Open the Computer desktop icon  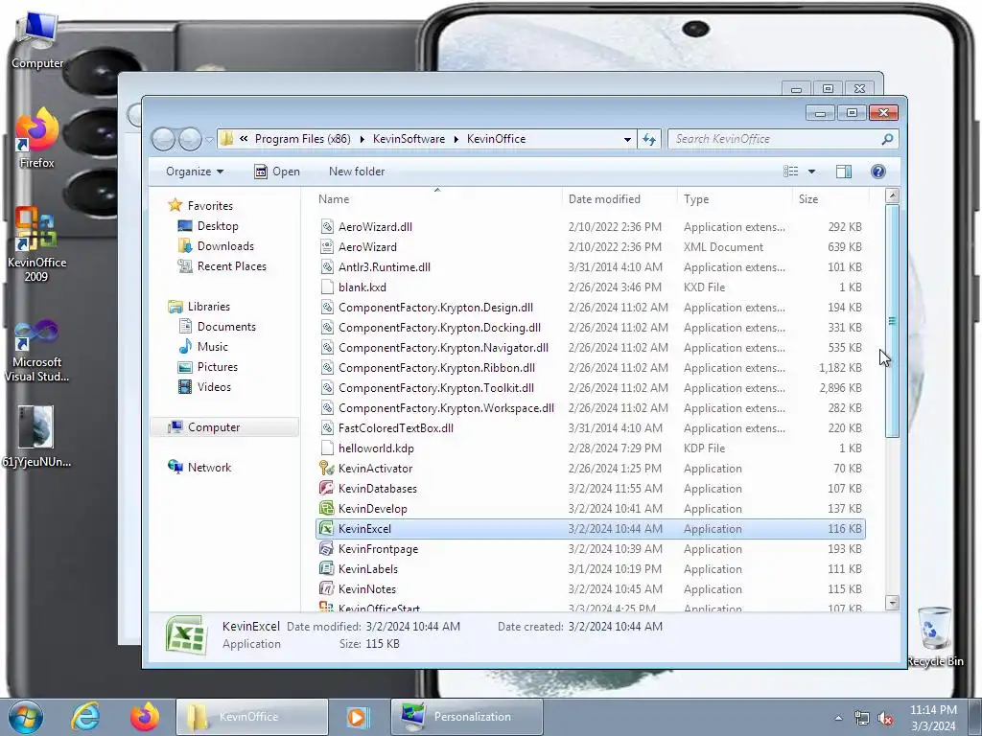tap(36, 38)
